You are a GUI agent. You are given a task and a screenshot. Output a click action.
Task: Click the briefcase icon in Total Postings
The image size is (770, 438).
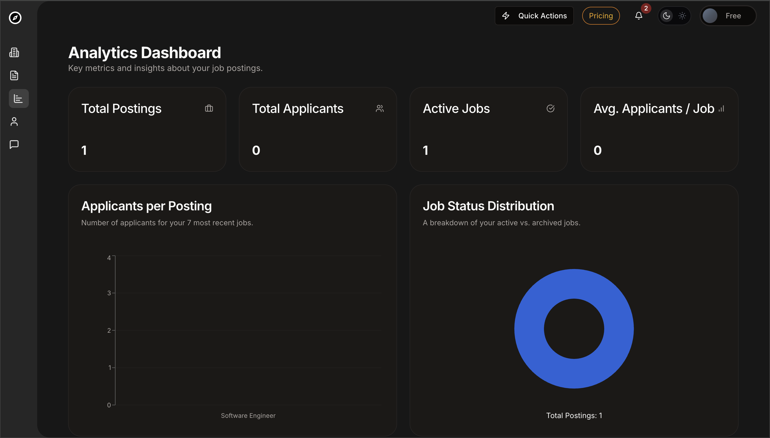click(209, 108)
